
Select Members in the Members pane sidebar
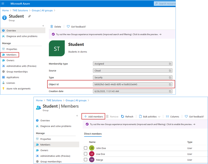[x=57, y=145]
